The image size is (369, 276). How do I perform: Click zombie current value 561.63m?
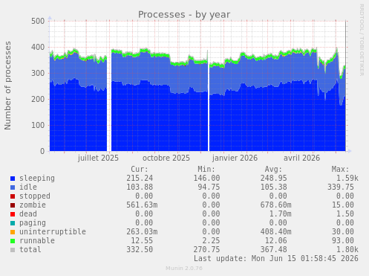click(142, 205)
